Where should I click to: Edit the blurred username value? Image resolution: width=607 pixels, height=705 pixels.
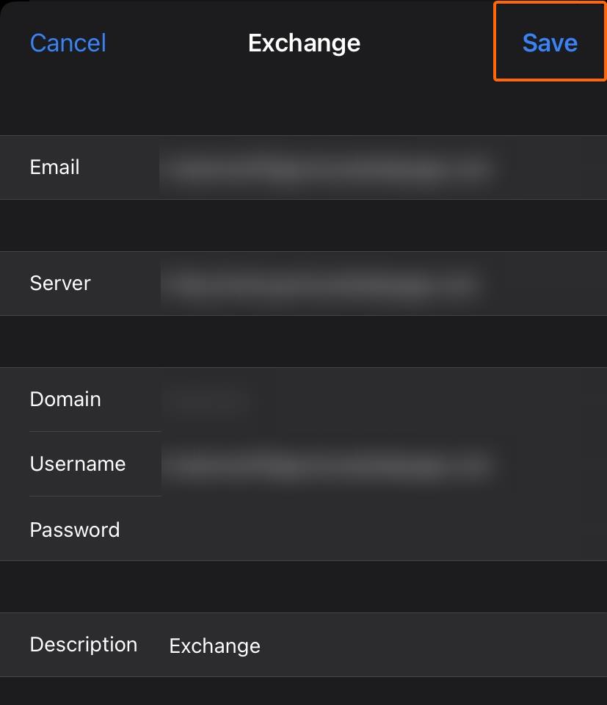pyautogui.click(x=328, y=466)
